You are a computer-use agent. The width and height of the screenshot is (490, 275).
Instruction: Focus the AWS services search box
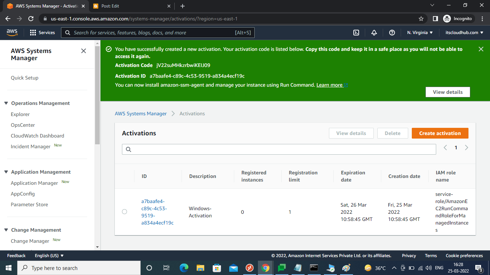pos(158,33)
